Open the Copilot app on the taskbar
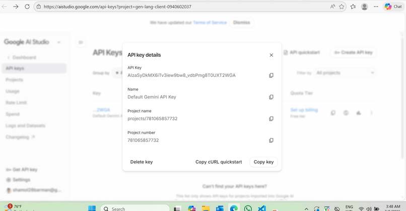This screenshot has width=406, height=211. (192, 208)
